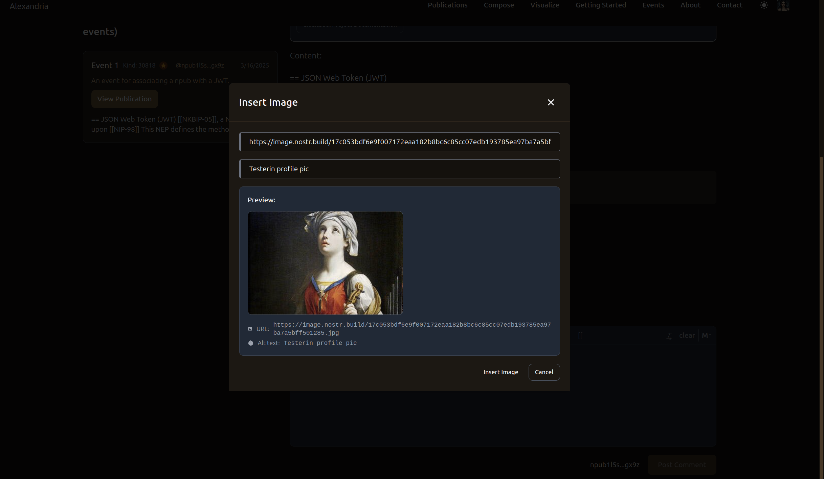Click the npub1l5s...gx9z text near Post Comment

point(615,465)
